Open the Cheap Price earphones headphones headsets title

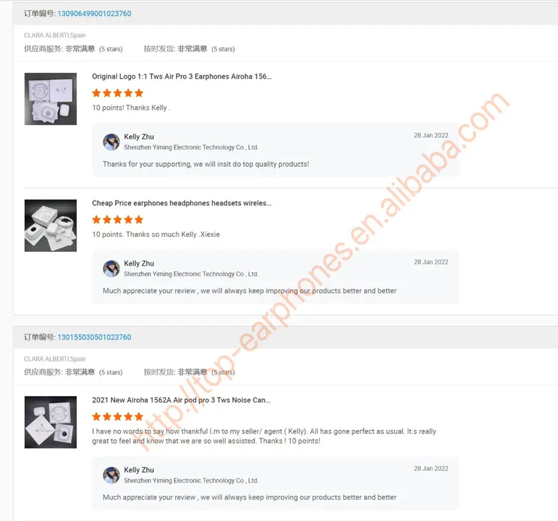(x=182, y=203)
